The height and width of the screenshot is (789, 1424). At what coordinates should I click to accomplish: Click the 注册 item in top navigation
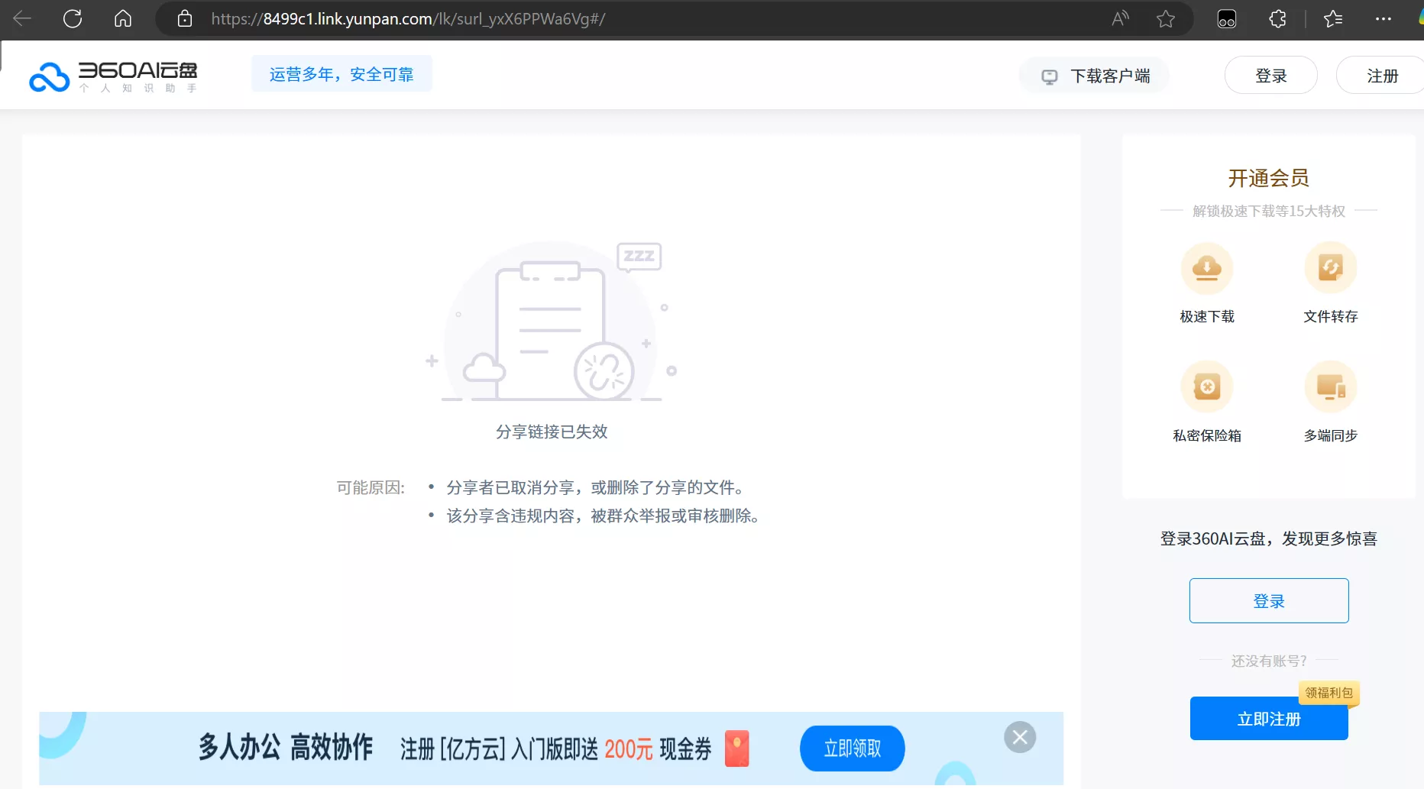point(1383,75)
